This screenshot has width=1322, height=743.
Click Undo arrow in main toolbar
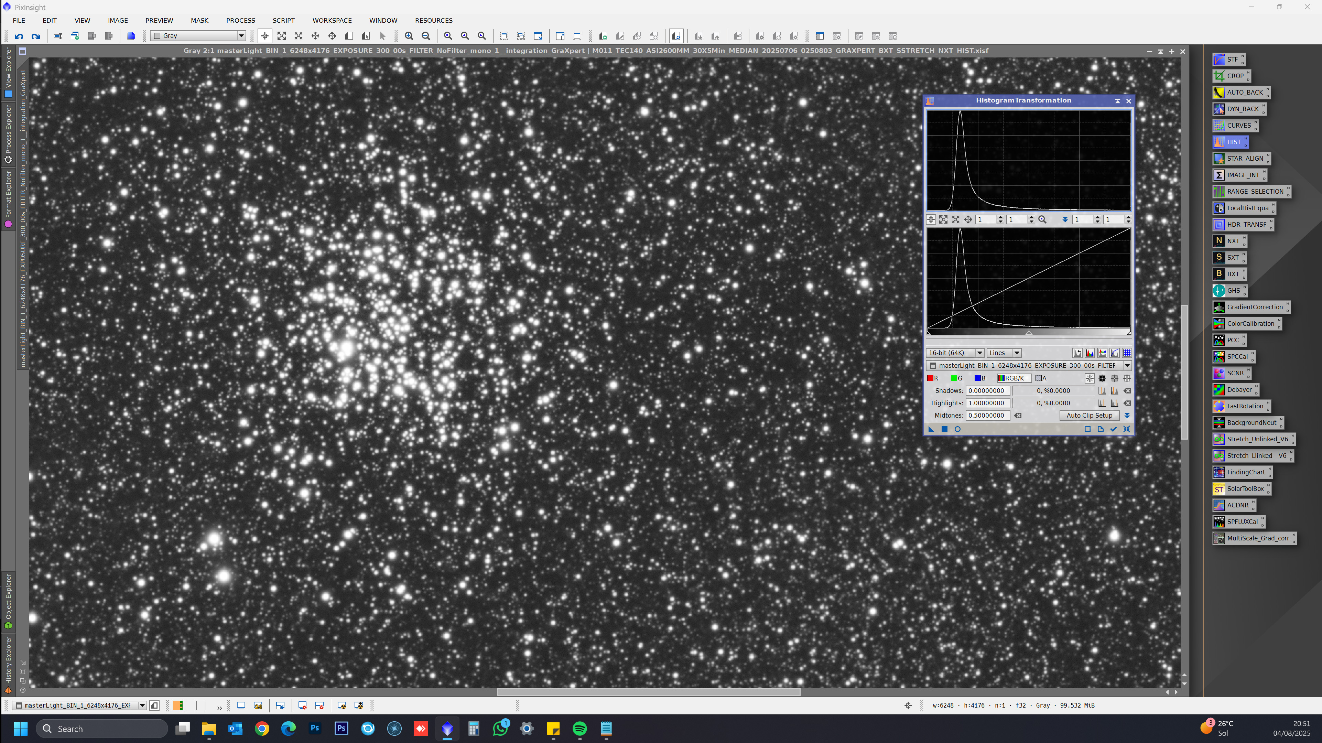point(19,36)
